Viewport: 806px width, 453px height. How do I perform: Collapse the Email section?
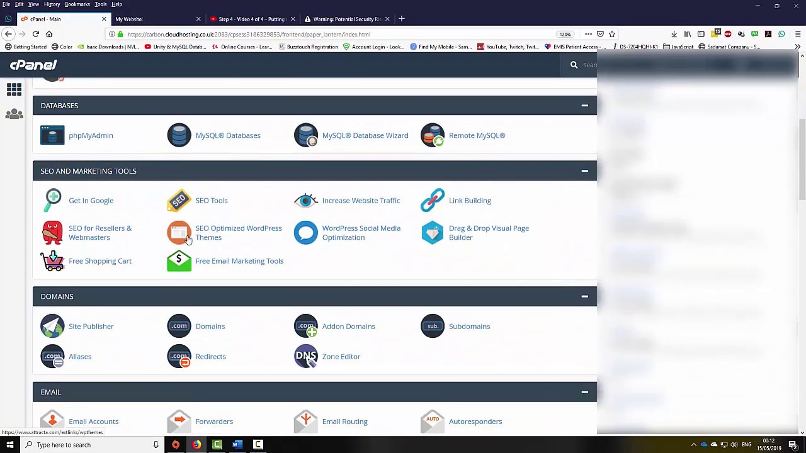pos(584,392)
